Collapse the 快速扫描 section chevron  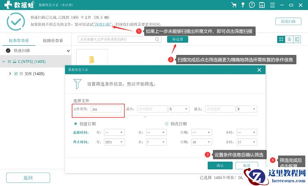68,51
